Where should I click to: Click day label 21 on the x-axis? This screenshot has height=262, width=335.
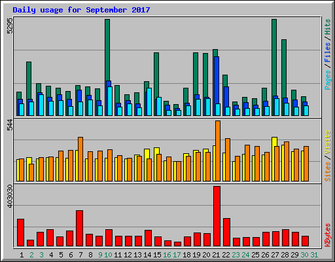[216, 255]
